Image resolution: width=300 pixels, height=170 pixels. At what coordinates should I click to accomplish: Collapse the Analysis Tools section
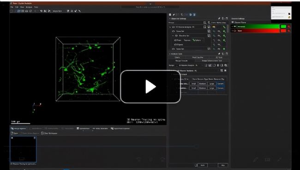pyautogui.click(x=170, y=54)
